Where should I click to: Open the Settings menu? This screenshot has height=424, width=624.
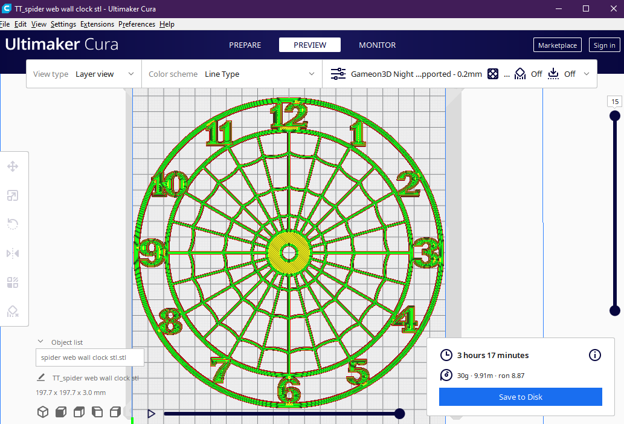coord(63,24)
